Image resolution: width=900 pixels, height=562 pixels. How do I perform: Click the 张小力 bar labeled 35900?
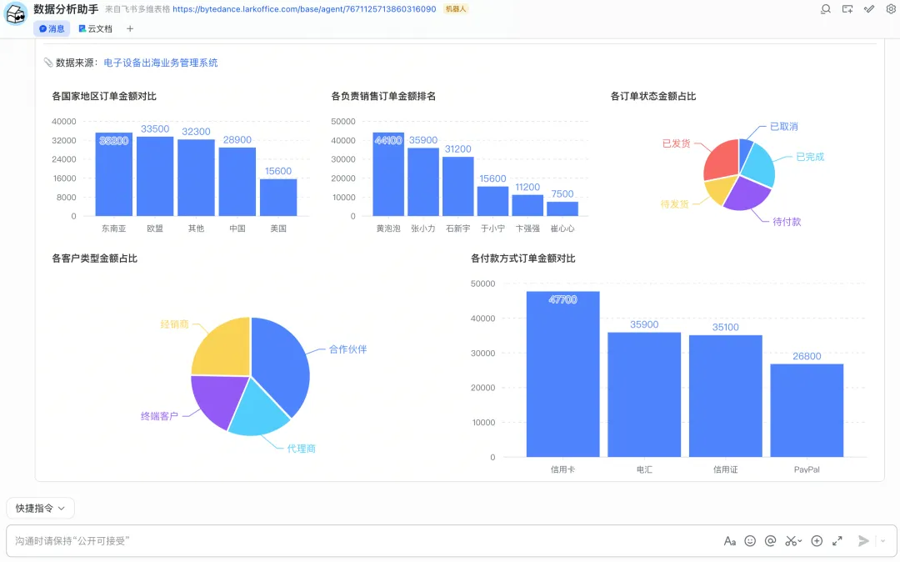tap(423, 182)
